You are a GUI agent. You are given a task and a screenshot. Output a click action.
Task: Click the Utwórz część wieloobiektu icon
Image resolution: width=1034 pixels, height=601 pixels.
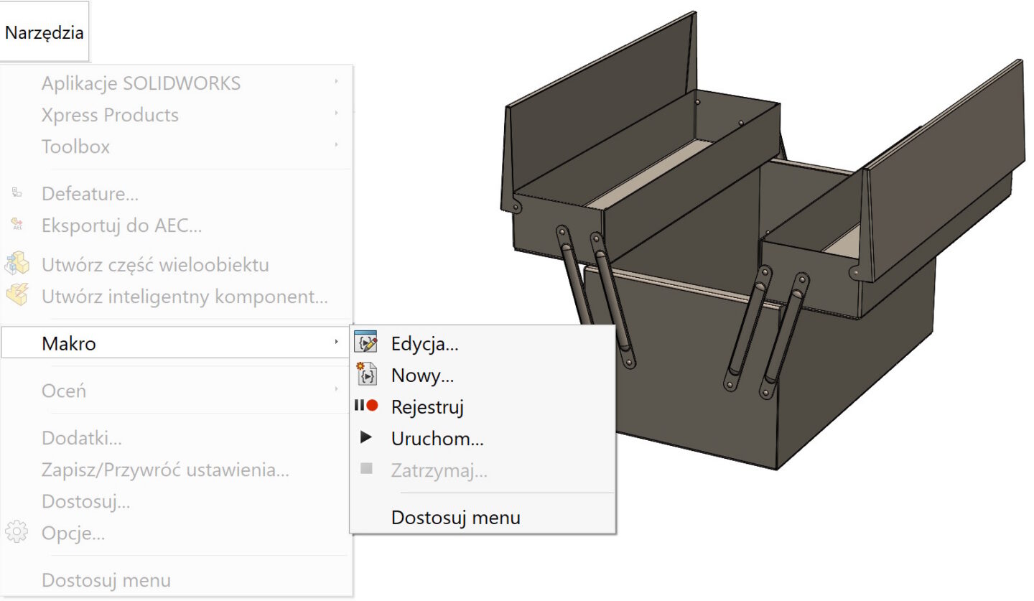[17, 264]
